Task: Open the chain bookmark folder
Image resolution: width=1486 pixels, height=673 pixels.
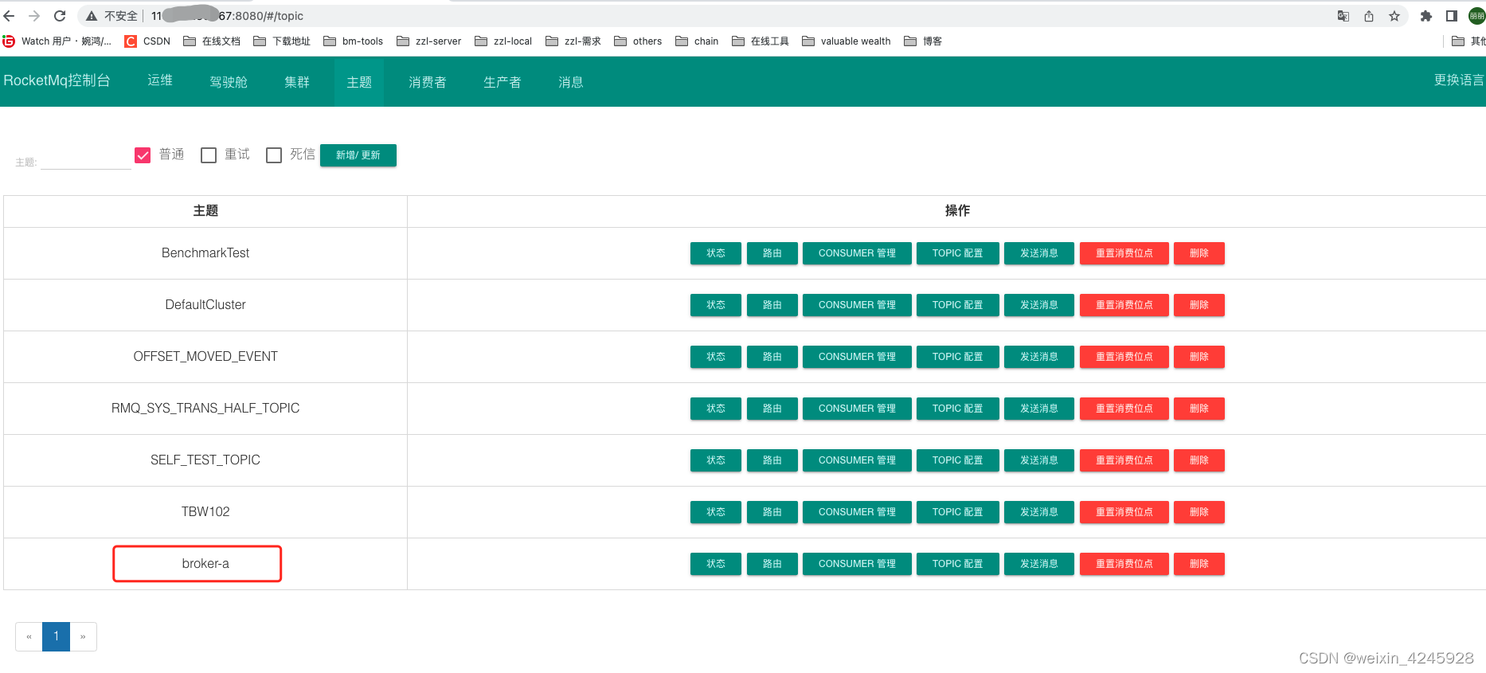Action: click(x=697, y=41)
